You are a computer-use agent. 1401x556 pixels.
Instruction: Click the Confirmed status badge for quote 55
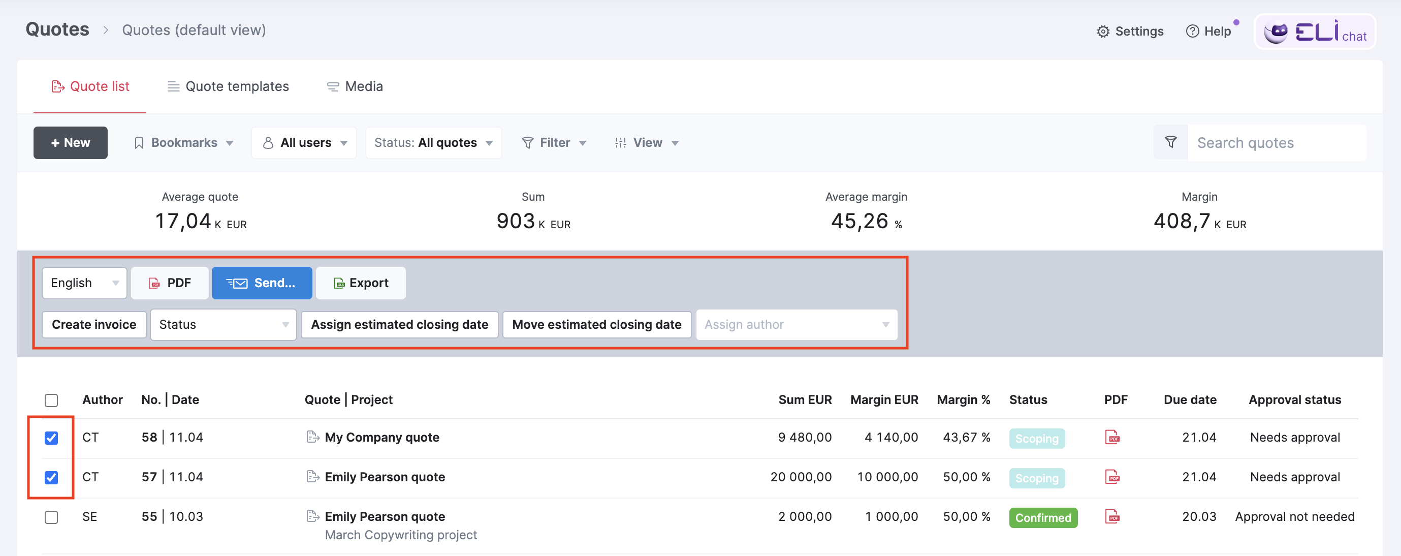click(x=1043, y=518)
